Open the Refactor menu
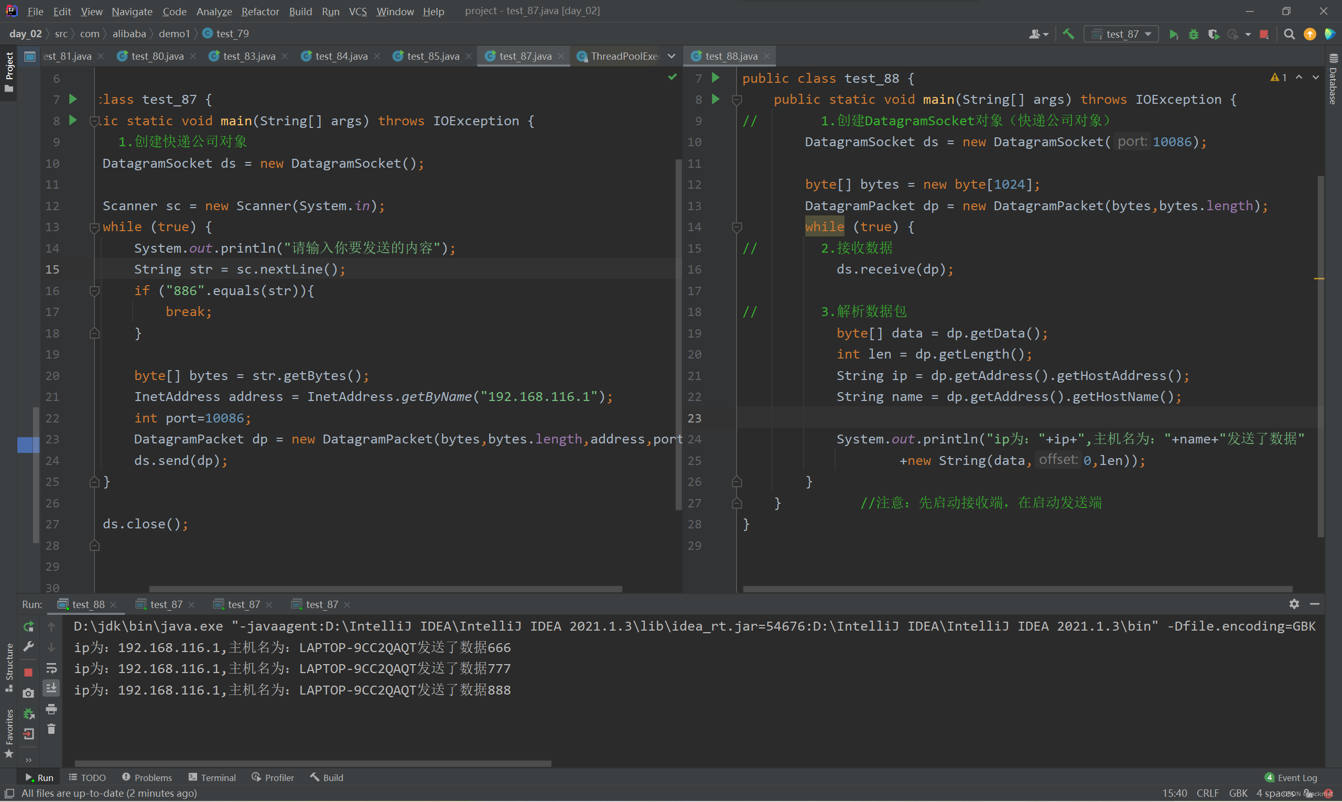 click(x=260, y=11)
